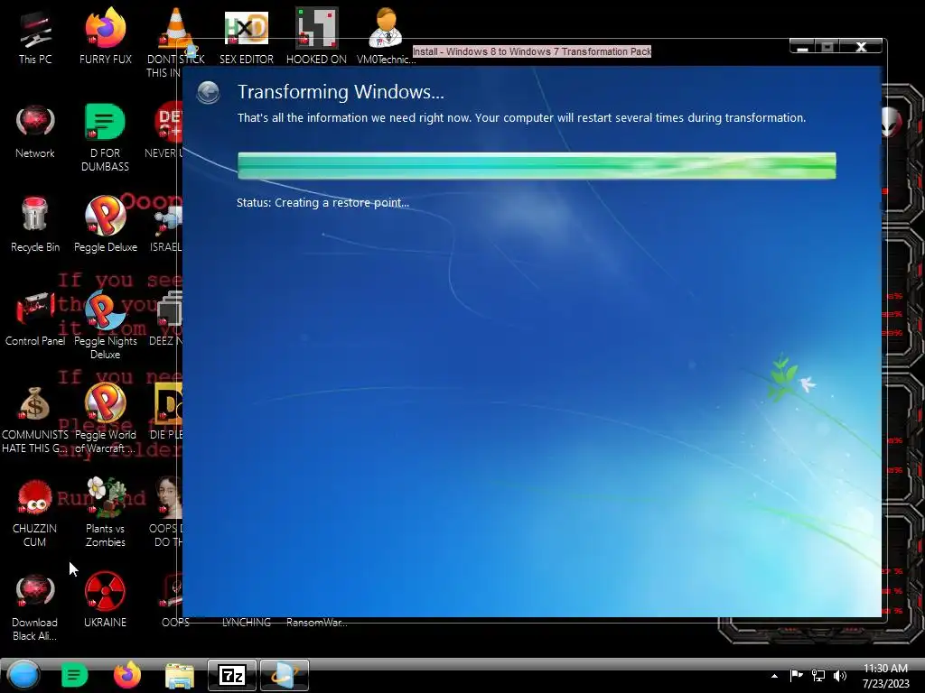
Task: Click the Start orb on taskbar
Action: [x=23, y=675]
